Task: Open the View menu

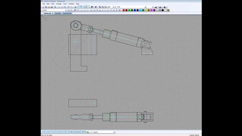Action: tap(53, 4)
